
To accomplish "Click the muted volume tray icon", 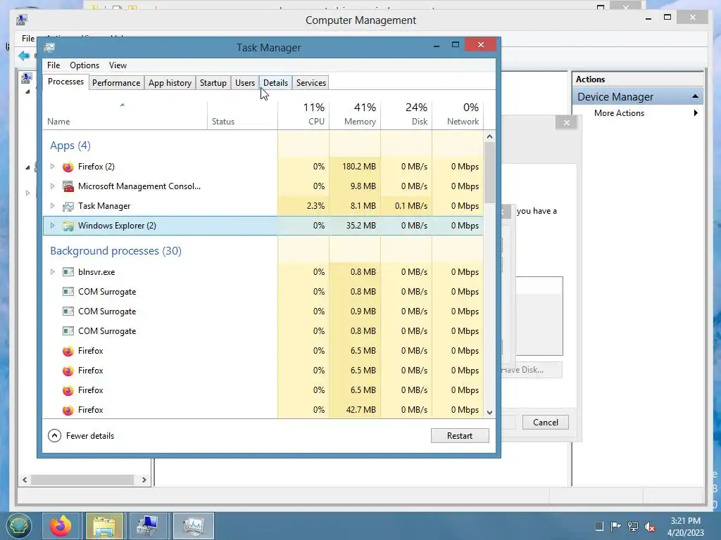I will tap(650, 527).
